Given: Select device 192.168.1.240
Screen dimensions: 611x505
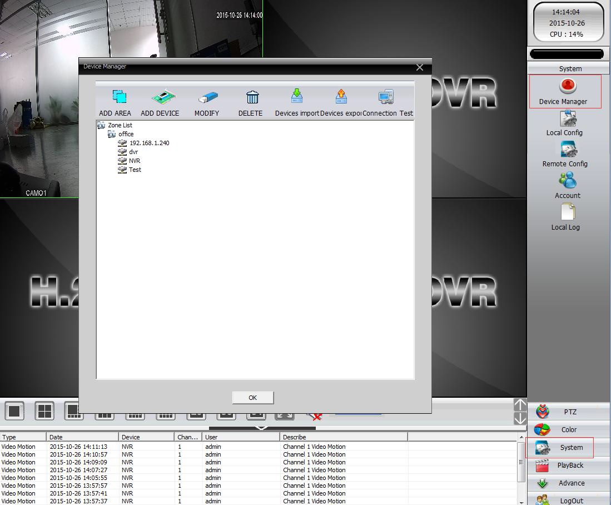Looking at the screenshot, I should [x=149, y=143].
